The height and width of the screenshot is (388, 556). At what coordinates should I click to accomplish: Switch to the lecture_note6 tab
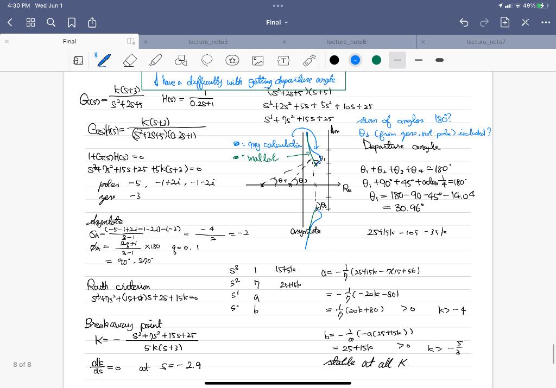coord(346,42)
